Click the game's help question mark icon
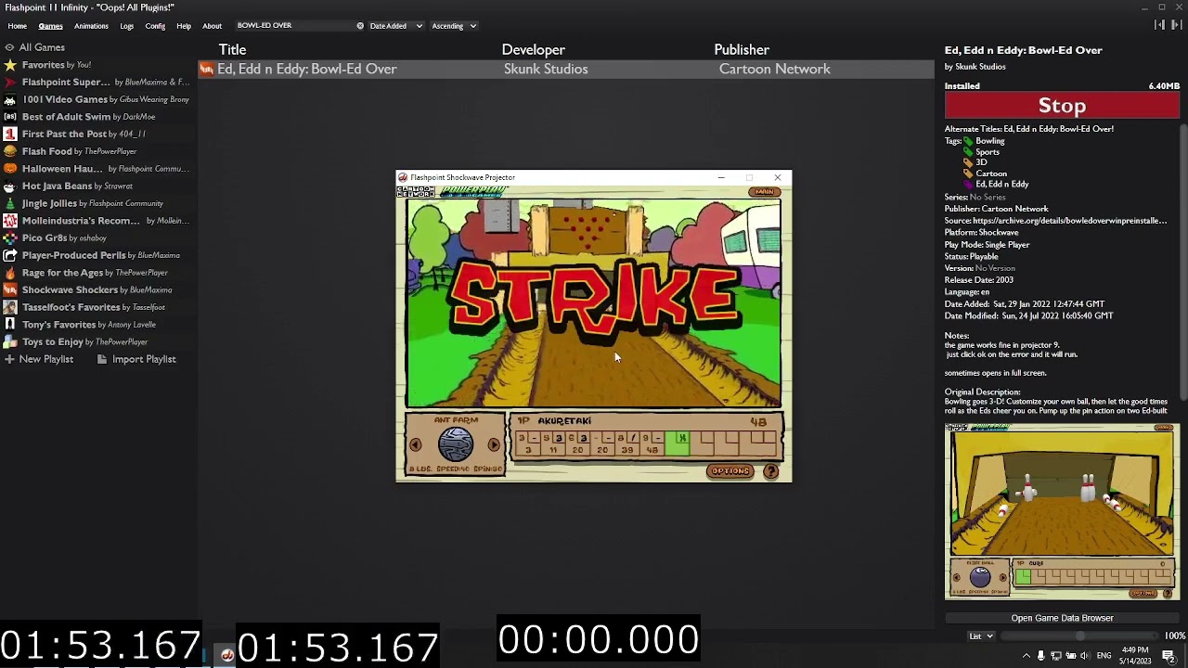Viewport: 1188px width, 668px height. pyautogui.click(x=770, y=471)
